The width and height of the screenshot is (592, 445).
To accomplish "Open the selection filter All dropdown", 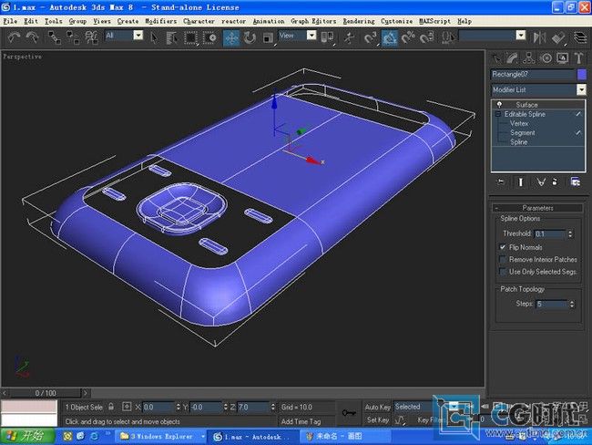I will point(138,36).
